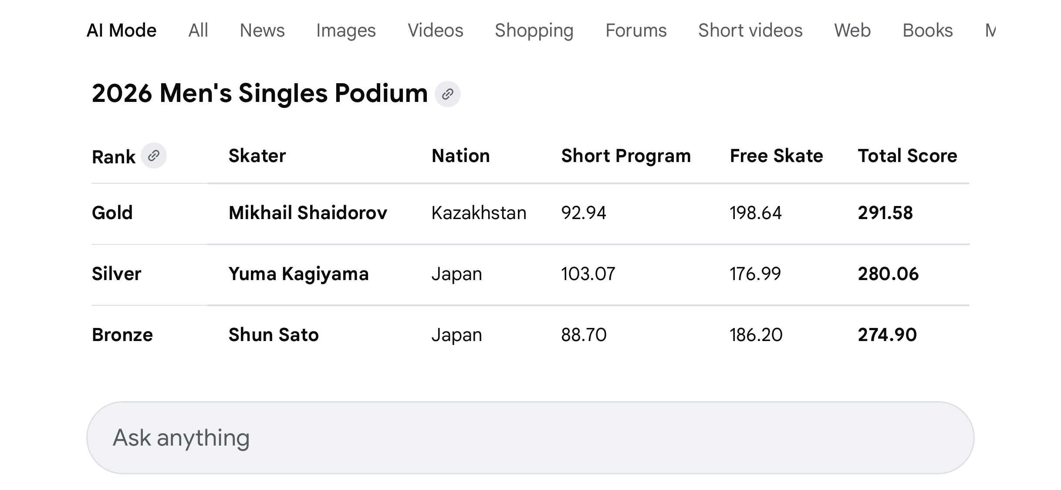Click the Short Program column header

[x=626, y=156]
